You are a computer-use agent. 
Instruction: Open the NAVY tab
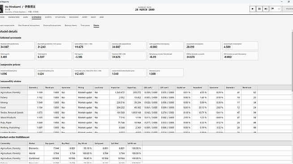(x=93, y=17)
